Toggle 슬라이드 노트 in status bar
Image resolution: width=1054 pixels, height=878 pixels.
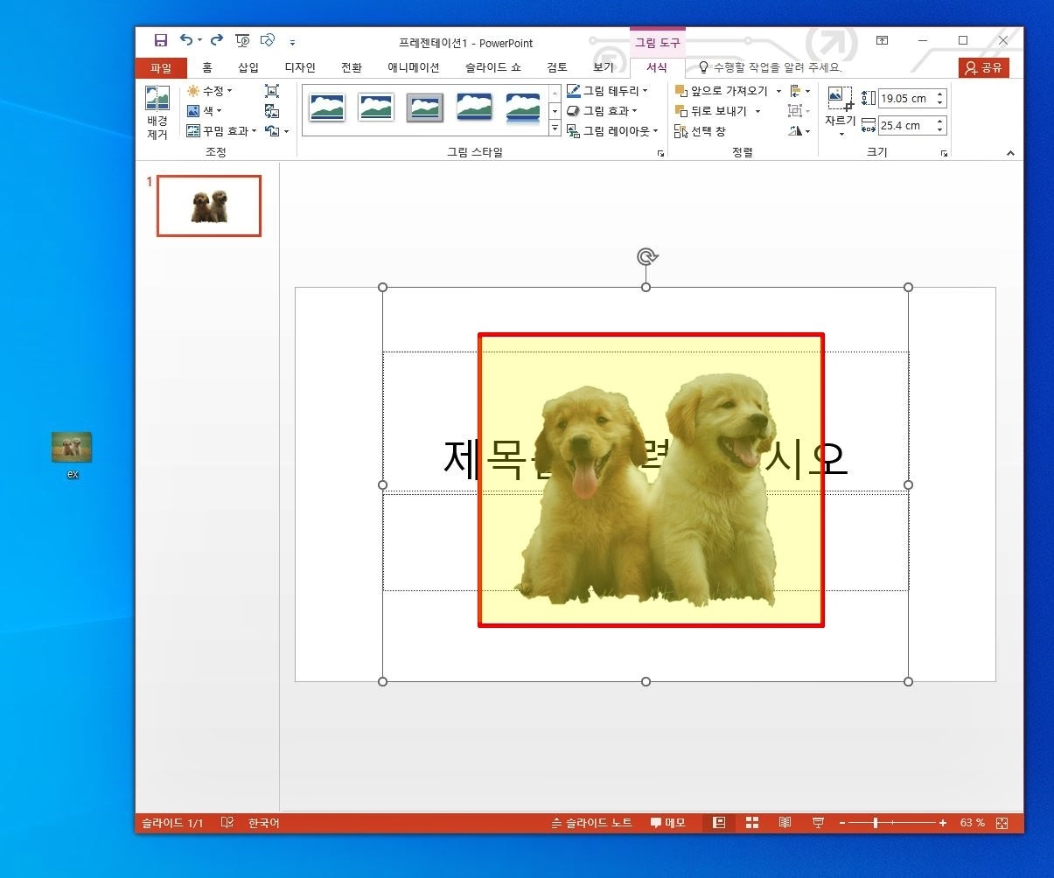[x=592, y=823]
